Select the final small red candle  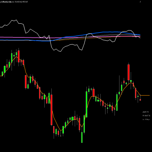coord(140,100)
